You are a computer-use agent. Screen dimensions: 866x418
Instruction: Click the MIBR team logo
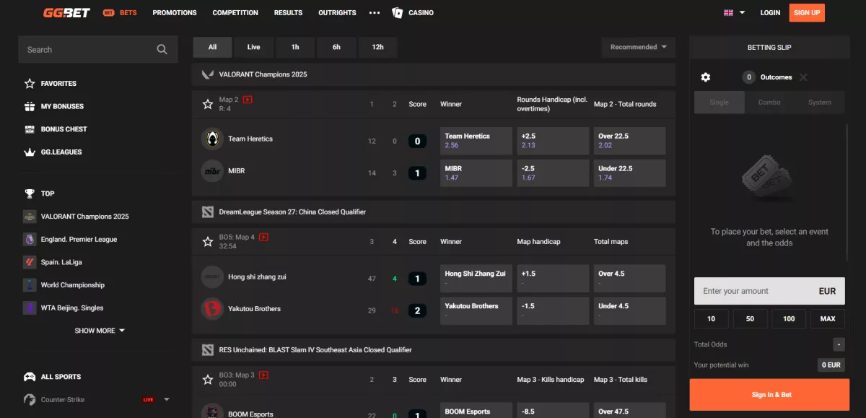click(212, 171)
